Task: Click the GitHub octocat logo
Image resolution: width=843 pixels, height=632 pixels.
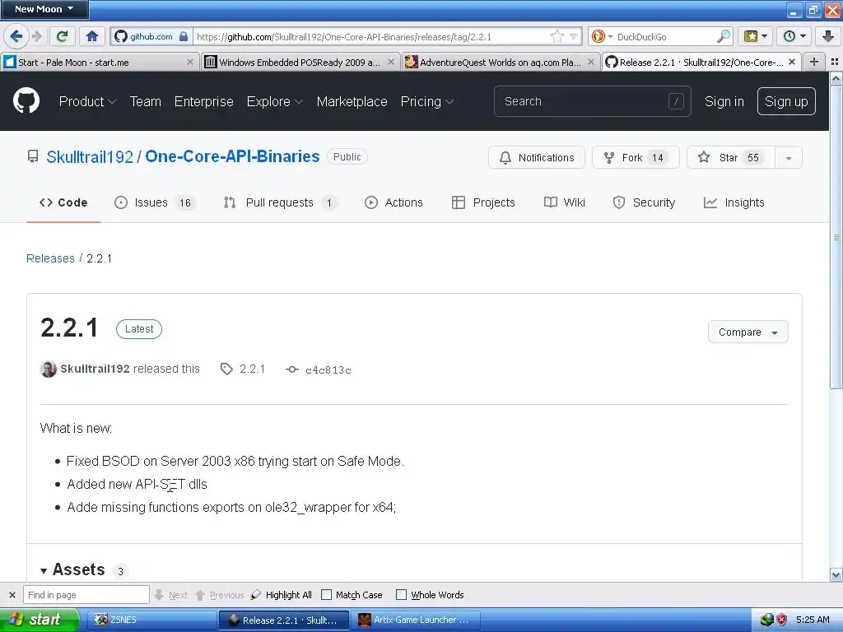Action: pyautogui.click(x=26, y=100)
